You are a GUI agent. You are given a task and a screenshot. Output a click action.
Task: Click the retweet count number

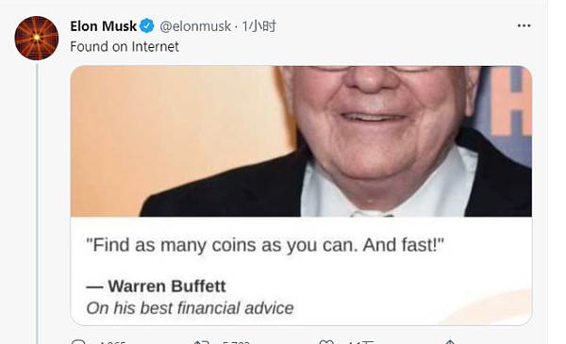click(x=236, y=342)
